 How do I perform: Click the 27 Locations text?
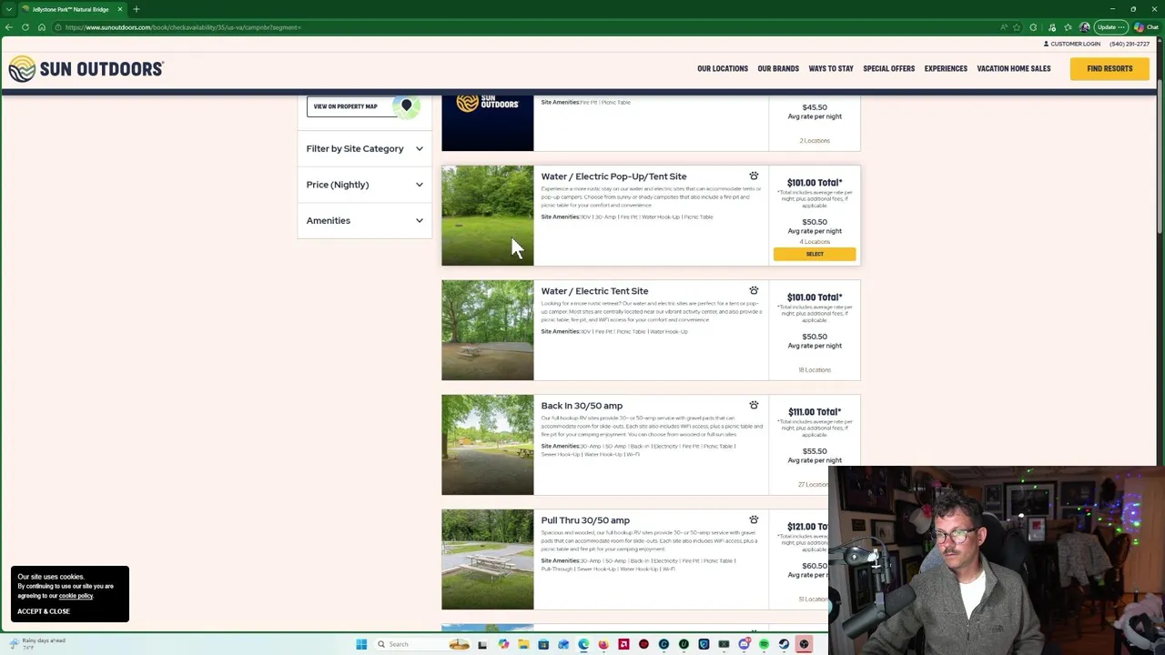pyautogui.click(x=813, y=485)
